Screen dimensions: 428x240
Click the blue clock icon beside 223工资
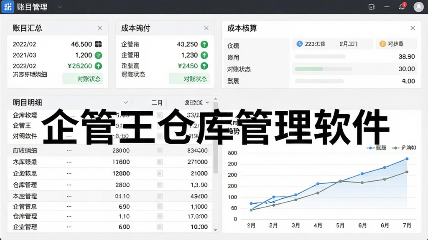(x=299, y=43)
